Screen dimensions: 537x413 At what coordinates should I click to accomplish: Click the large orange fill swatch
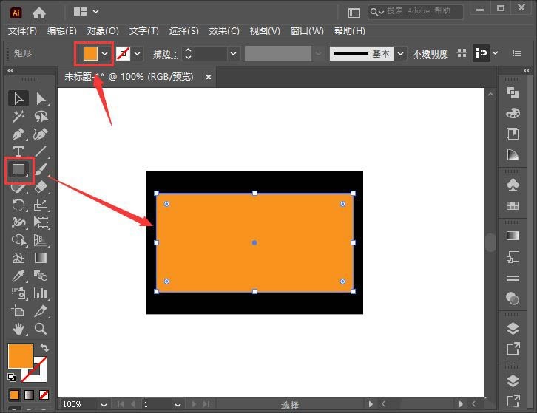(21, 356)
